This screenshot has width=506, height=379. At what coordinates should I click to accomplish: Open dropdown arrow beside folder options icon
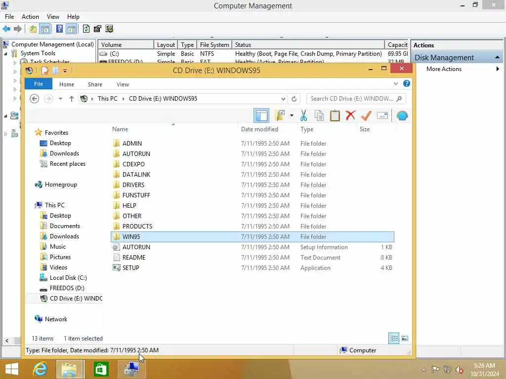point(292,115)
